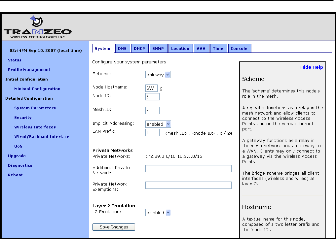The image size is (336, 239).
Task: Open the L2 Emulation dropdown
Action: pyautogui.click(x=158, y=213)
